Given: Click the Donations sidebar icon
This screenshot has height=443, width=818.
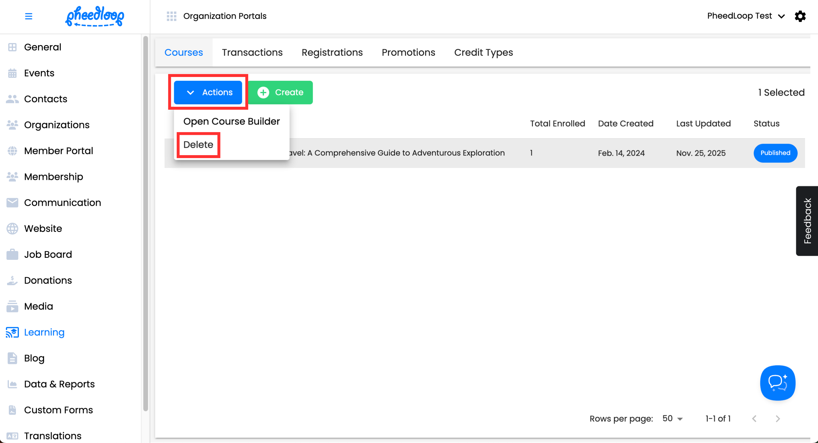Looking at the screenshot, I should [12, 280].
